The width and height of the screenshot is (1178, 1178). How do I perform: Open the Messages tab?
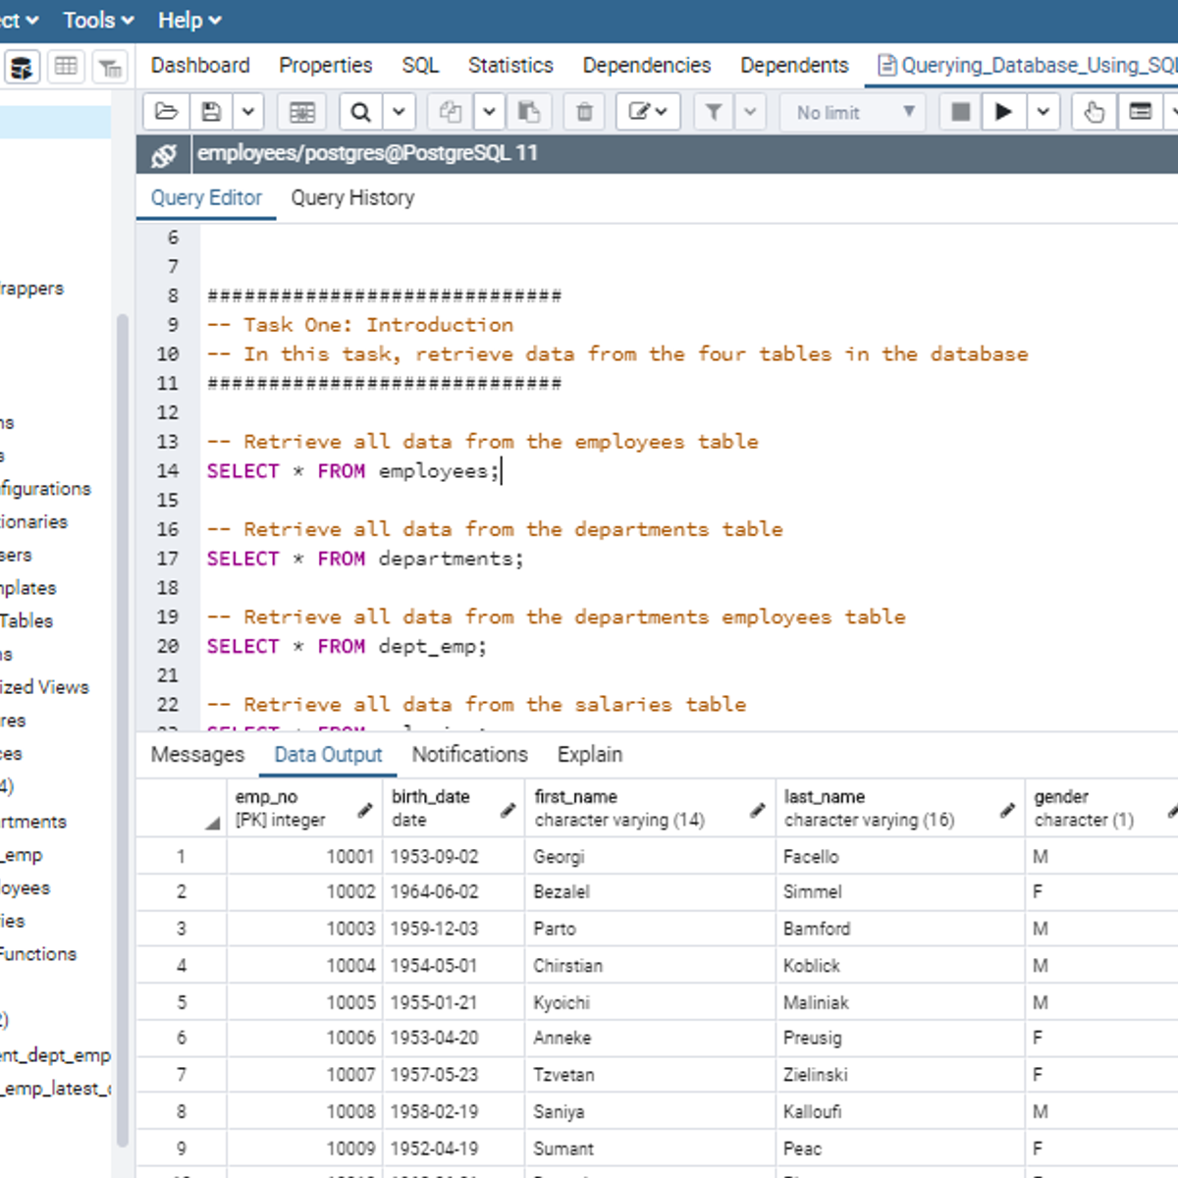coord(197,755)
